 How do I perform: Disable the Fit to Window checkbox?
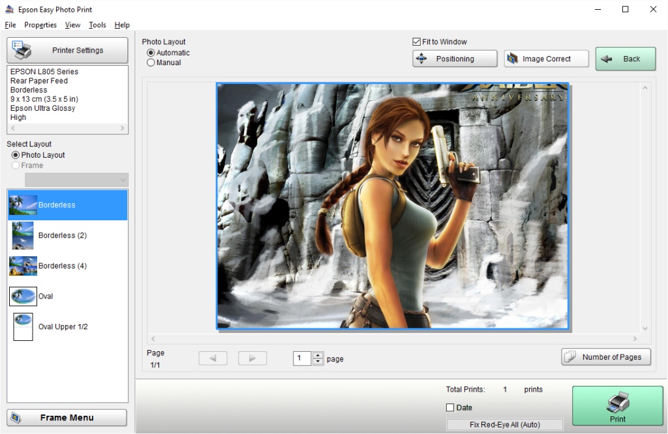point(417,42)
